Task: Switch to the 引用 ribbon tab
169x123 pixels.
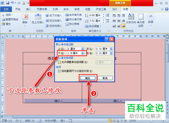Action: coord(55,9)
